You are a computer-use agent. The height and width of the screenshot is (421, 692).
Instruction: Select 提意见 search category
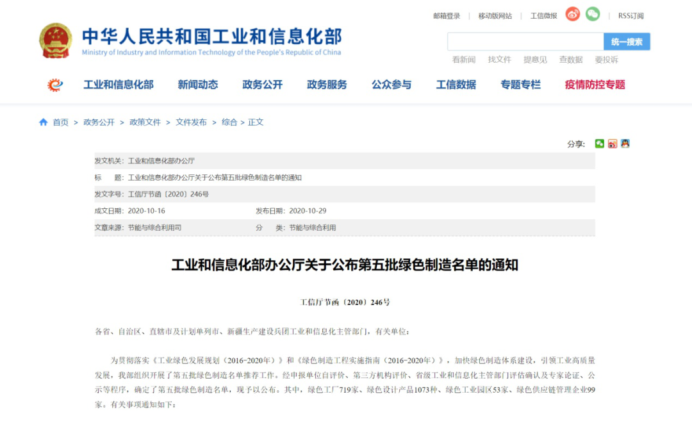coord(535,60)
